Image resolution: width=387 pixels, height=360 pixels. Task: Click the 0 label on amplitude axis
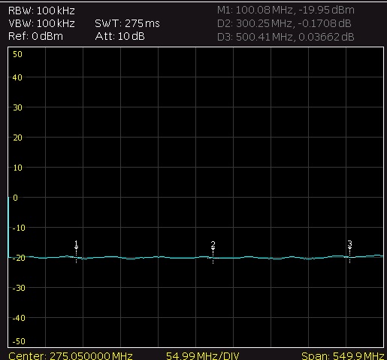[16, 198]
